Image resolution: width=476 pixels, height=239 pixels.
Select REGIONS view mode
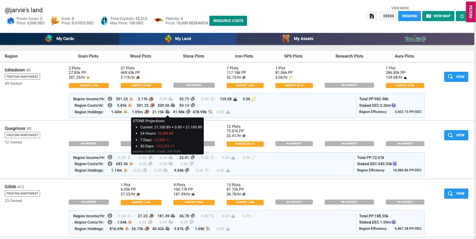tap(409, 16)
